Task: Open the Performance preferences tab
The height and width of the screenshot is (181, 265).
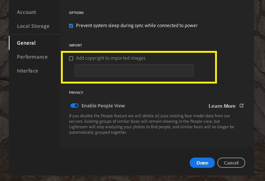Action: pyautogui.click(x=32, y=57)
